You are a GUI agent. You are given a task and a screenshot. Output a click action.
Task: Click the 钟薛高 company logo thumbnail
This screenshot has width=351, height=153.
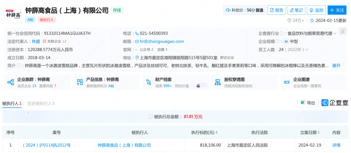point(13,14)
